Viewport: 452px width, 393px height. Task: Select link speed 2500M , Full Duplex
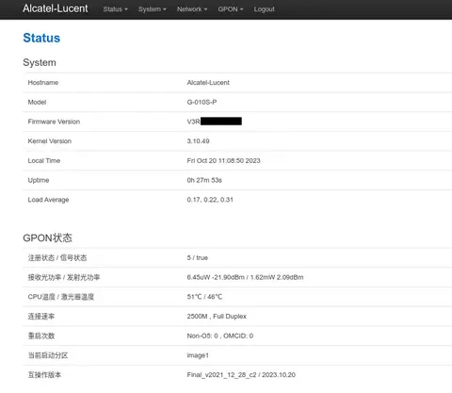(x=217, y=316)
